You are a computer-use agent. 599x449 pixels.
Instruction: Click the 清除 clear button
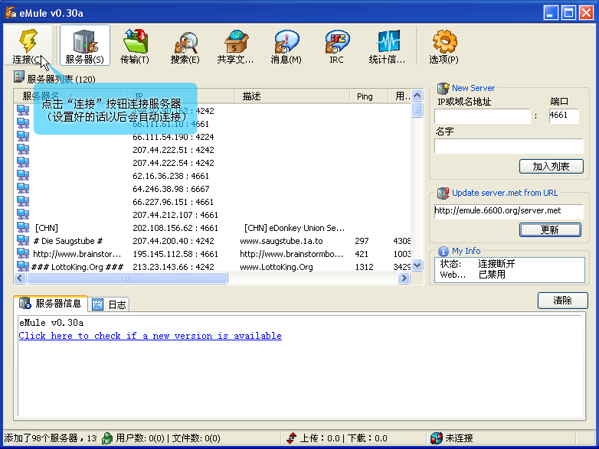563,301
